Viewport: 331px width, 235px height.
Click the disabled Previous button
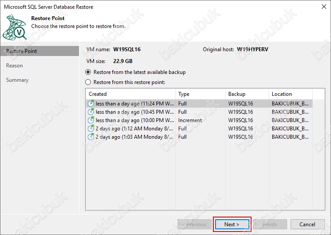tap(194, 224)
